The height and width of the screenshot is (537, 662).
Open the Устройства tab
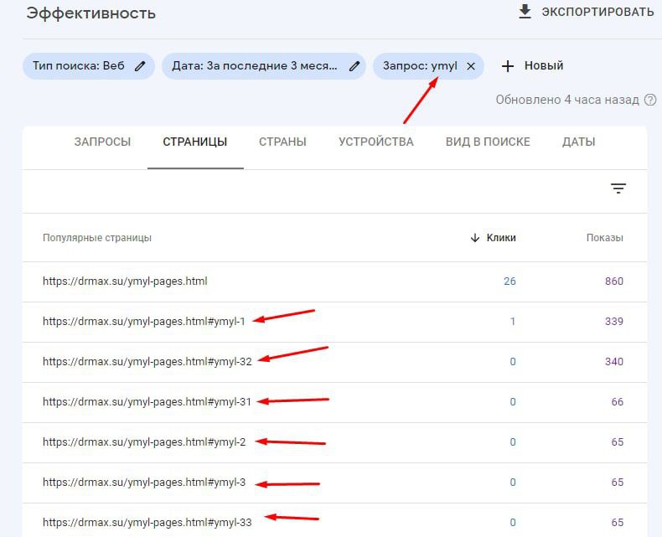click(x=376, y=142)
